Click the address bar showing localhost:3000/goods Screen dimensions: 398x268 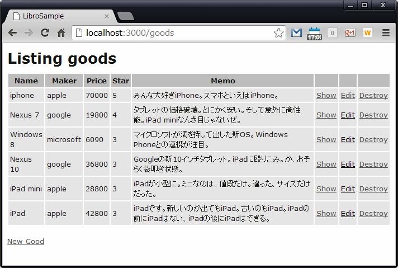(173, 33)
